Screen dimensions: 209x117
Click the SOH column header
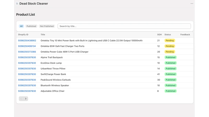[x=159, y=35]
